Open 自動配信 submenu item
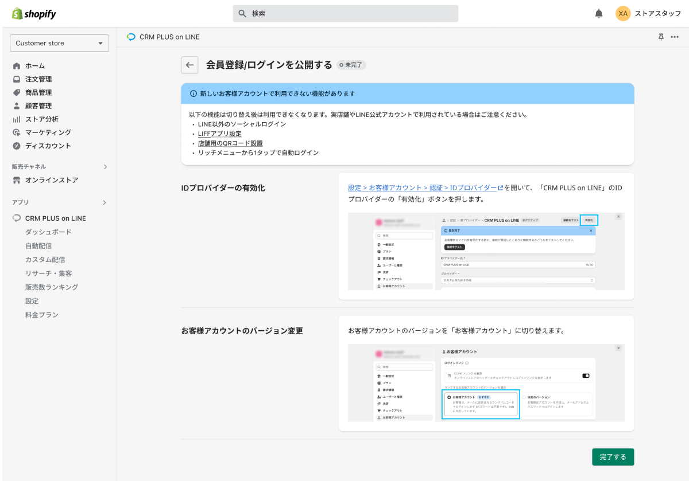 pos(38,246)
